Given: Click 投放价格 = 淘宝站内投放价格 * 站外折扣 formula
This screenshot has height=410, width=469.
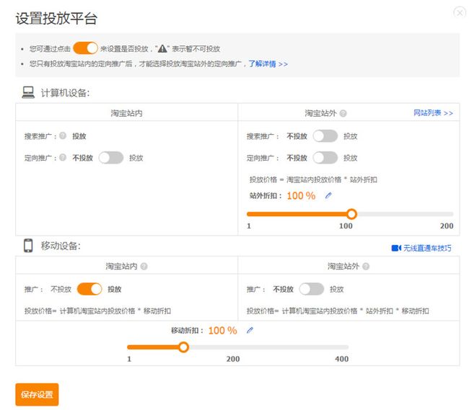Looking at the screenshot, I should (x=313, y=179).
